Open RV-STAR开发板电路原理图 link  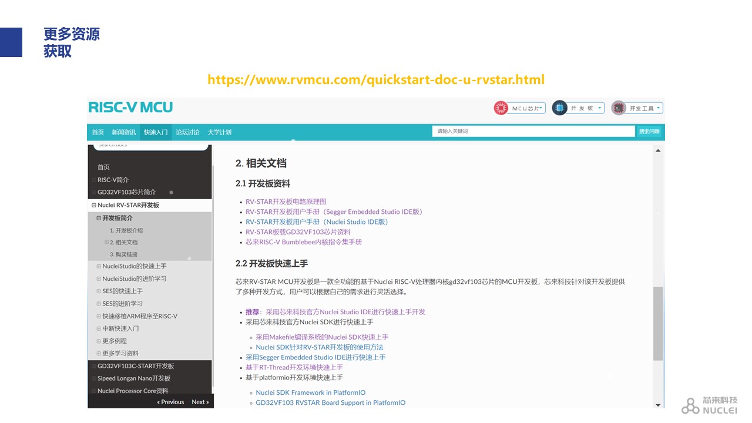click(x=286, y=202)
